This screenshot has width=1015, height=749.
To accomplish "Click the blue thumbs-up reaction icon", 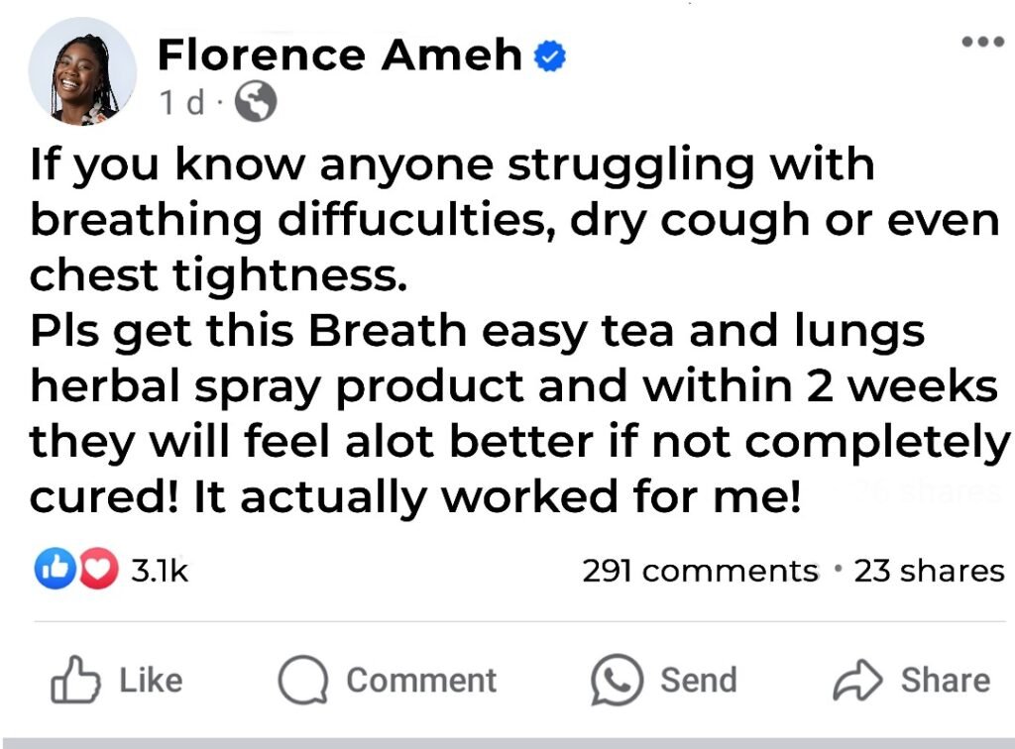I will 55,571.
